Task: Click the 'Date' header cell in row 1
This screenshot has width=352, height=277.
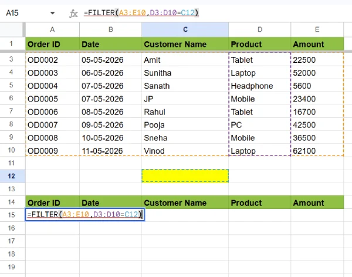Action: click(110, 44)
